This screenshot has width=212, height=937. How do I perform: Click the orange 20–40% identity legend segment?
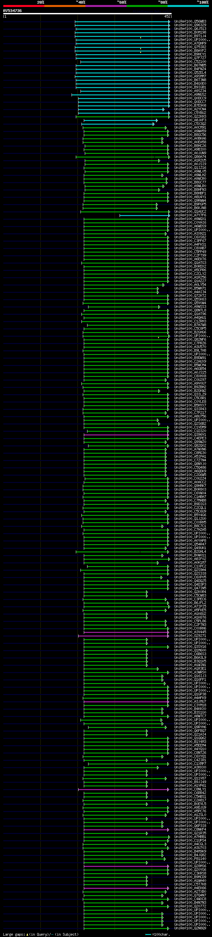click(x=65, y=6)
